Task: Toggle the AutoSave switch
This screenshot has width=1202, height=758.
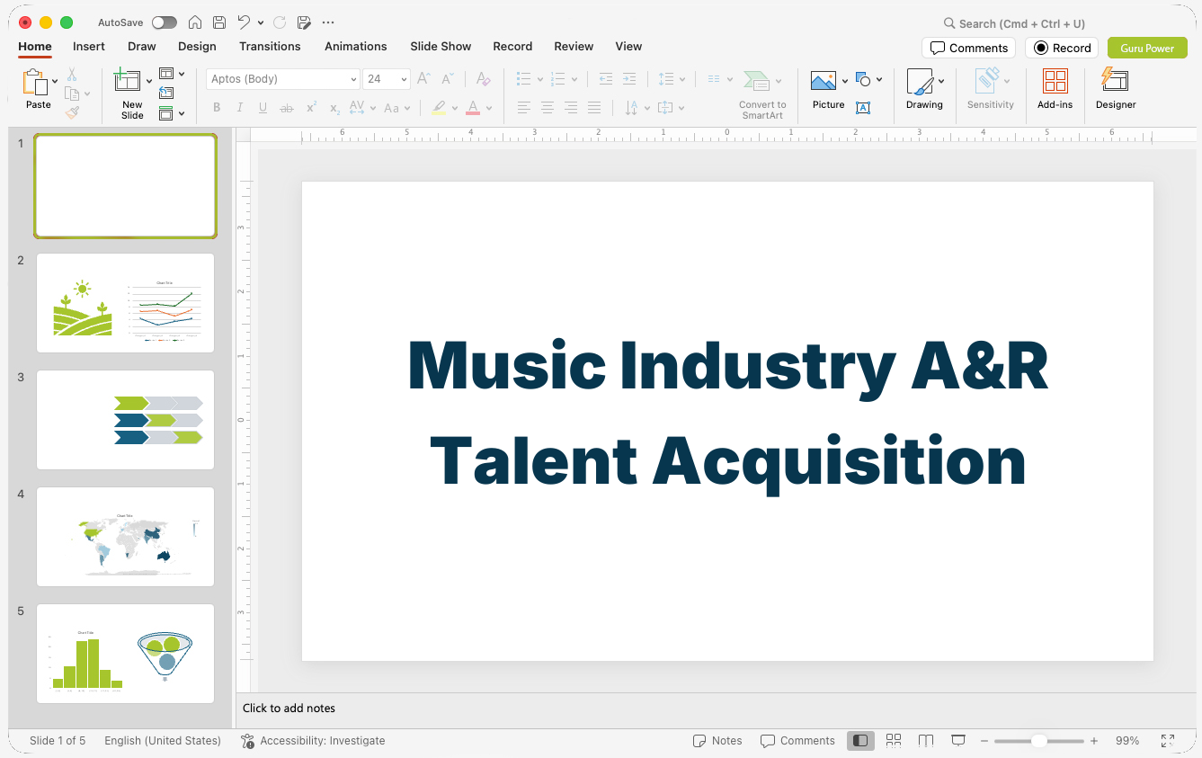Action: pos(165,22)
